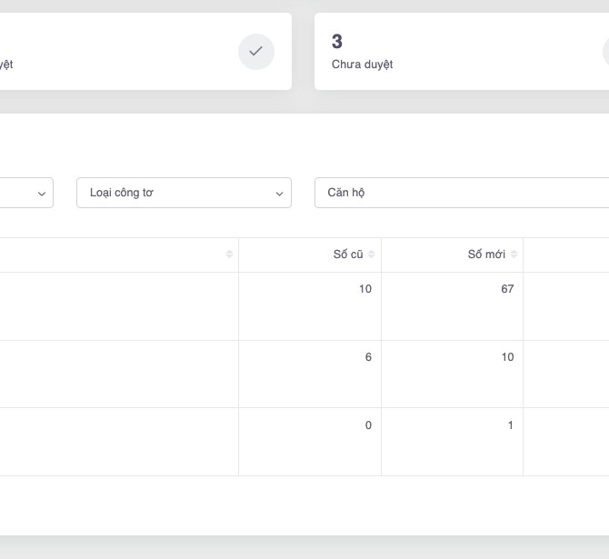Image resolution: width=609 pixels, height=559 pixels.
Task: Click sort arrows in the column left of Số cũ
Action: [x=229, y=255]
